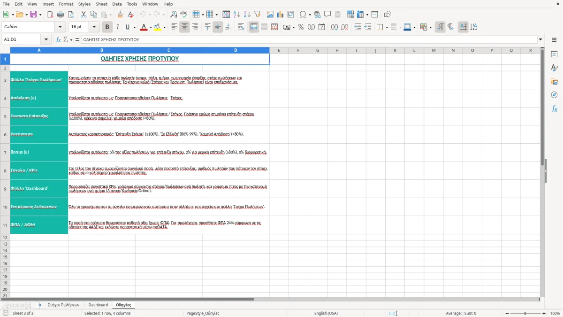Toggle the Wrap Text button

241,27
